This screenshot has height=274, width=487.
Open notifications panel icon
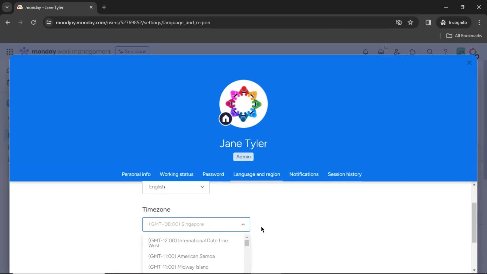coord(366,52)
